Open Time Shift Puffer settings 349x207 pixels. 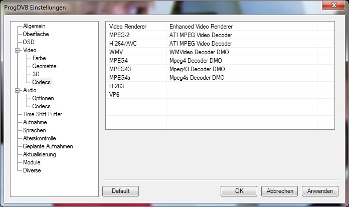[43, 114]
